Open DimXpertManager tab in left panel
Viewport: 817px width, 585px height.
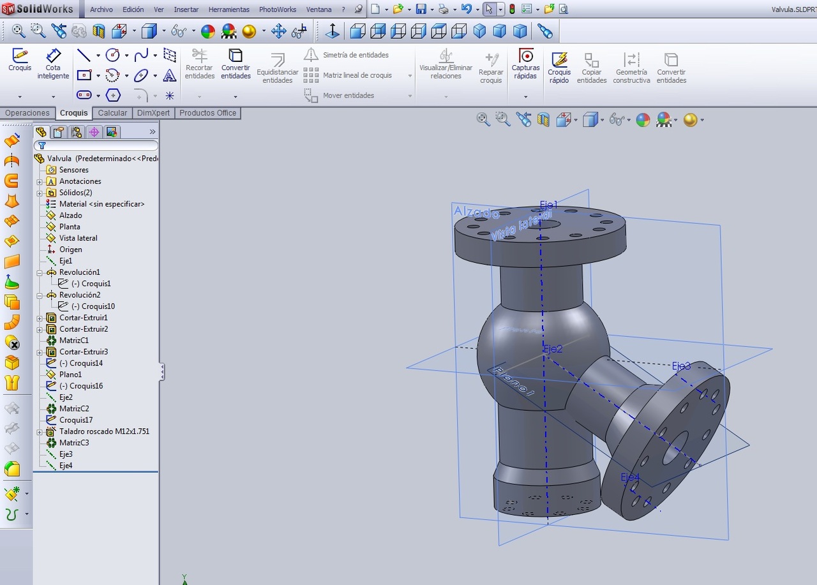94,132
